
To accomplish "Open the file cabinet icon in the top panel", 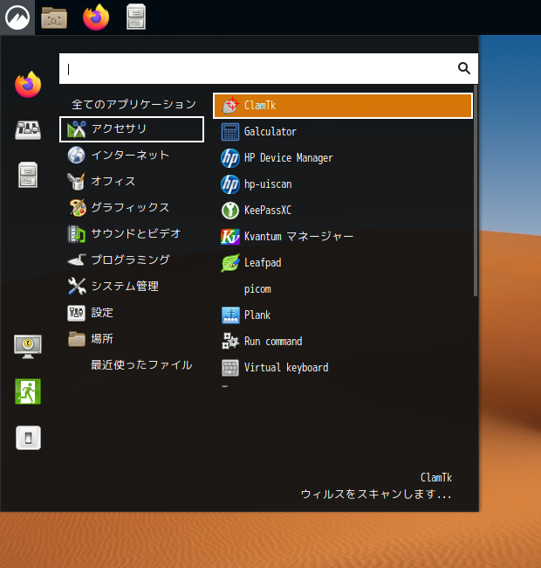I will point(136,17).
